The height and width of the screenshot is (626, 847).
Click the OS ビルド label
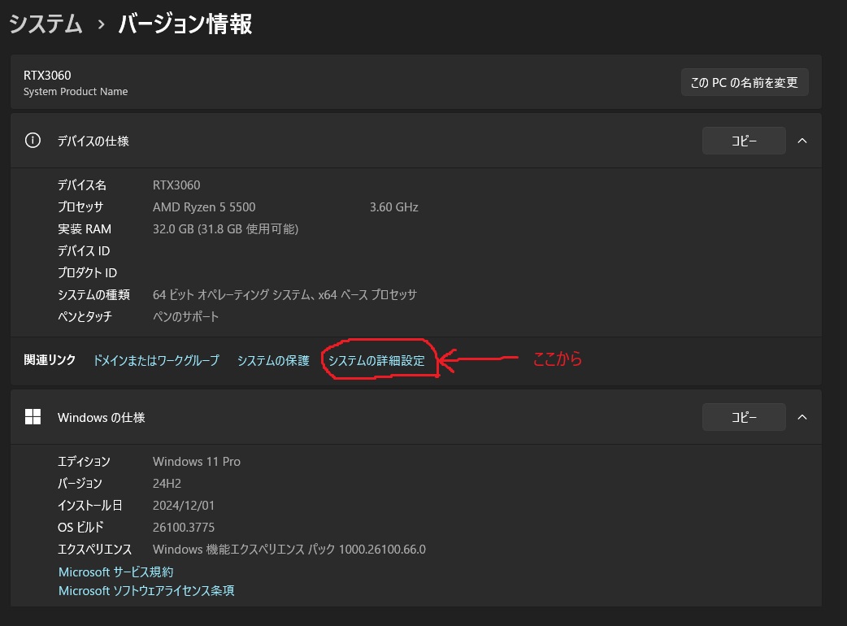tap(80, 527)
